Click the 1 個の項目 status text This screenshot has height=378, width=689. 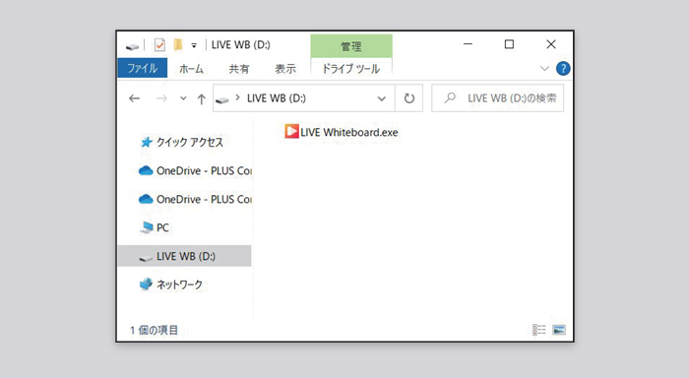coord(154,330)
